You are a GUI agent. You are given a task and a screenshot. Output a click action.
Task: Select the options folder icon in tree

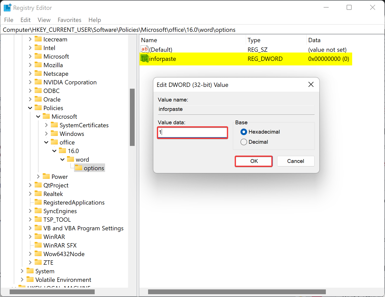point(79,168)
